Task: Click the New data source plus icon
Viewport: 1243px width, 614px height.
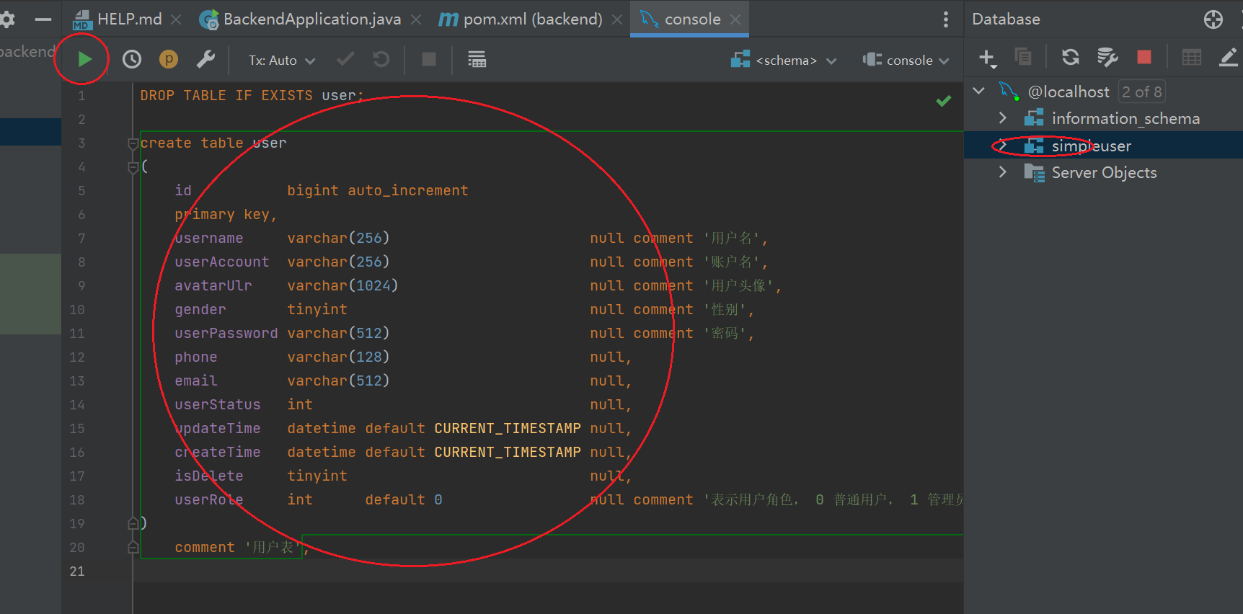Action: coord(987,58)
